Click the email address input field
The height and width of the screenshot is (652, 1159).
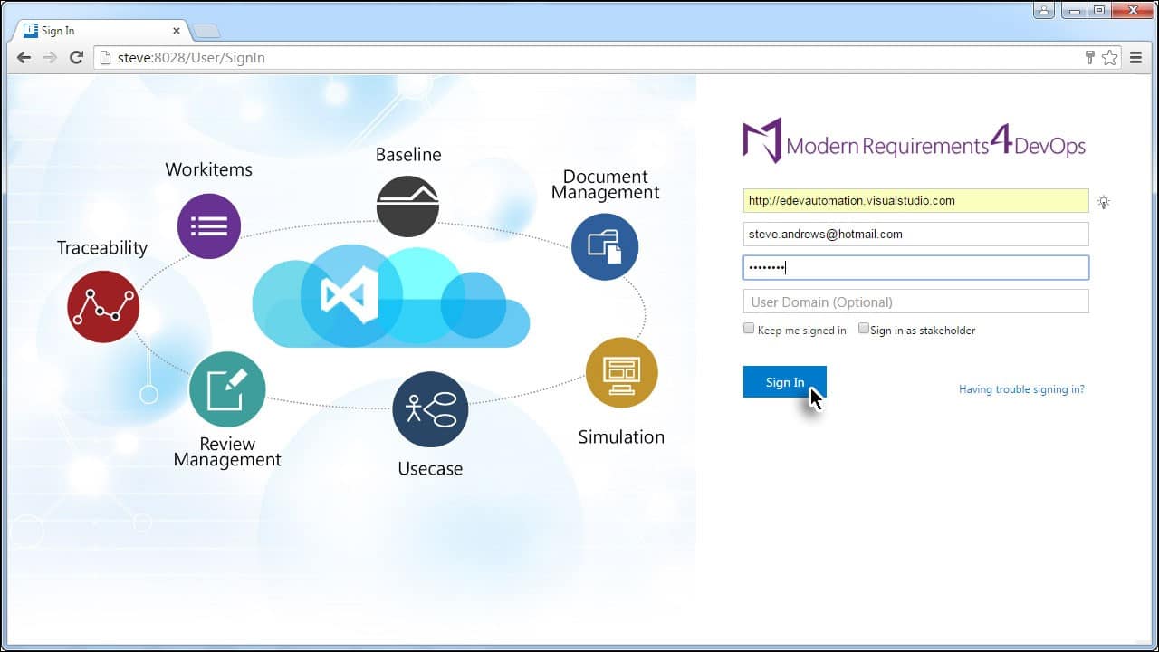coord(915,234)
